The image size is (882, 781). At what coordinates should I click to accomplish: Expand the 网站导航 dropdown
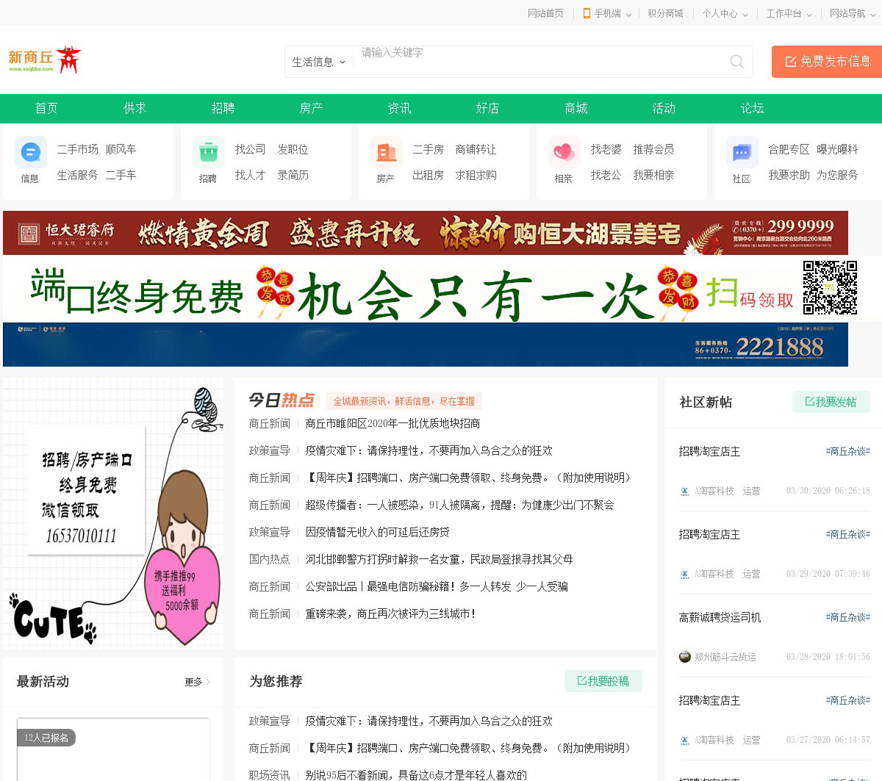(x=852, y=13)
